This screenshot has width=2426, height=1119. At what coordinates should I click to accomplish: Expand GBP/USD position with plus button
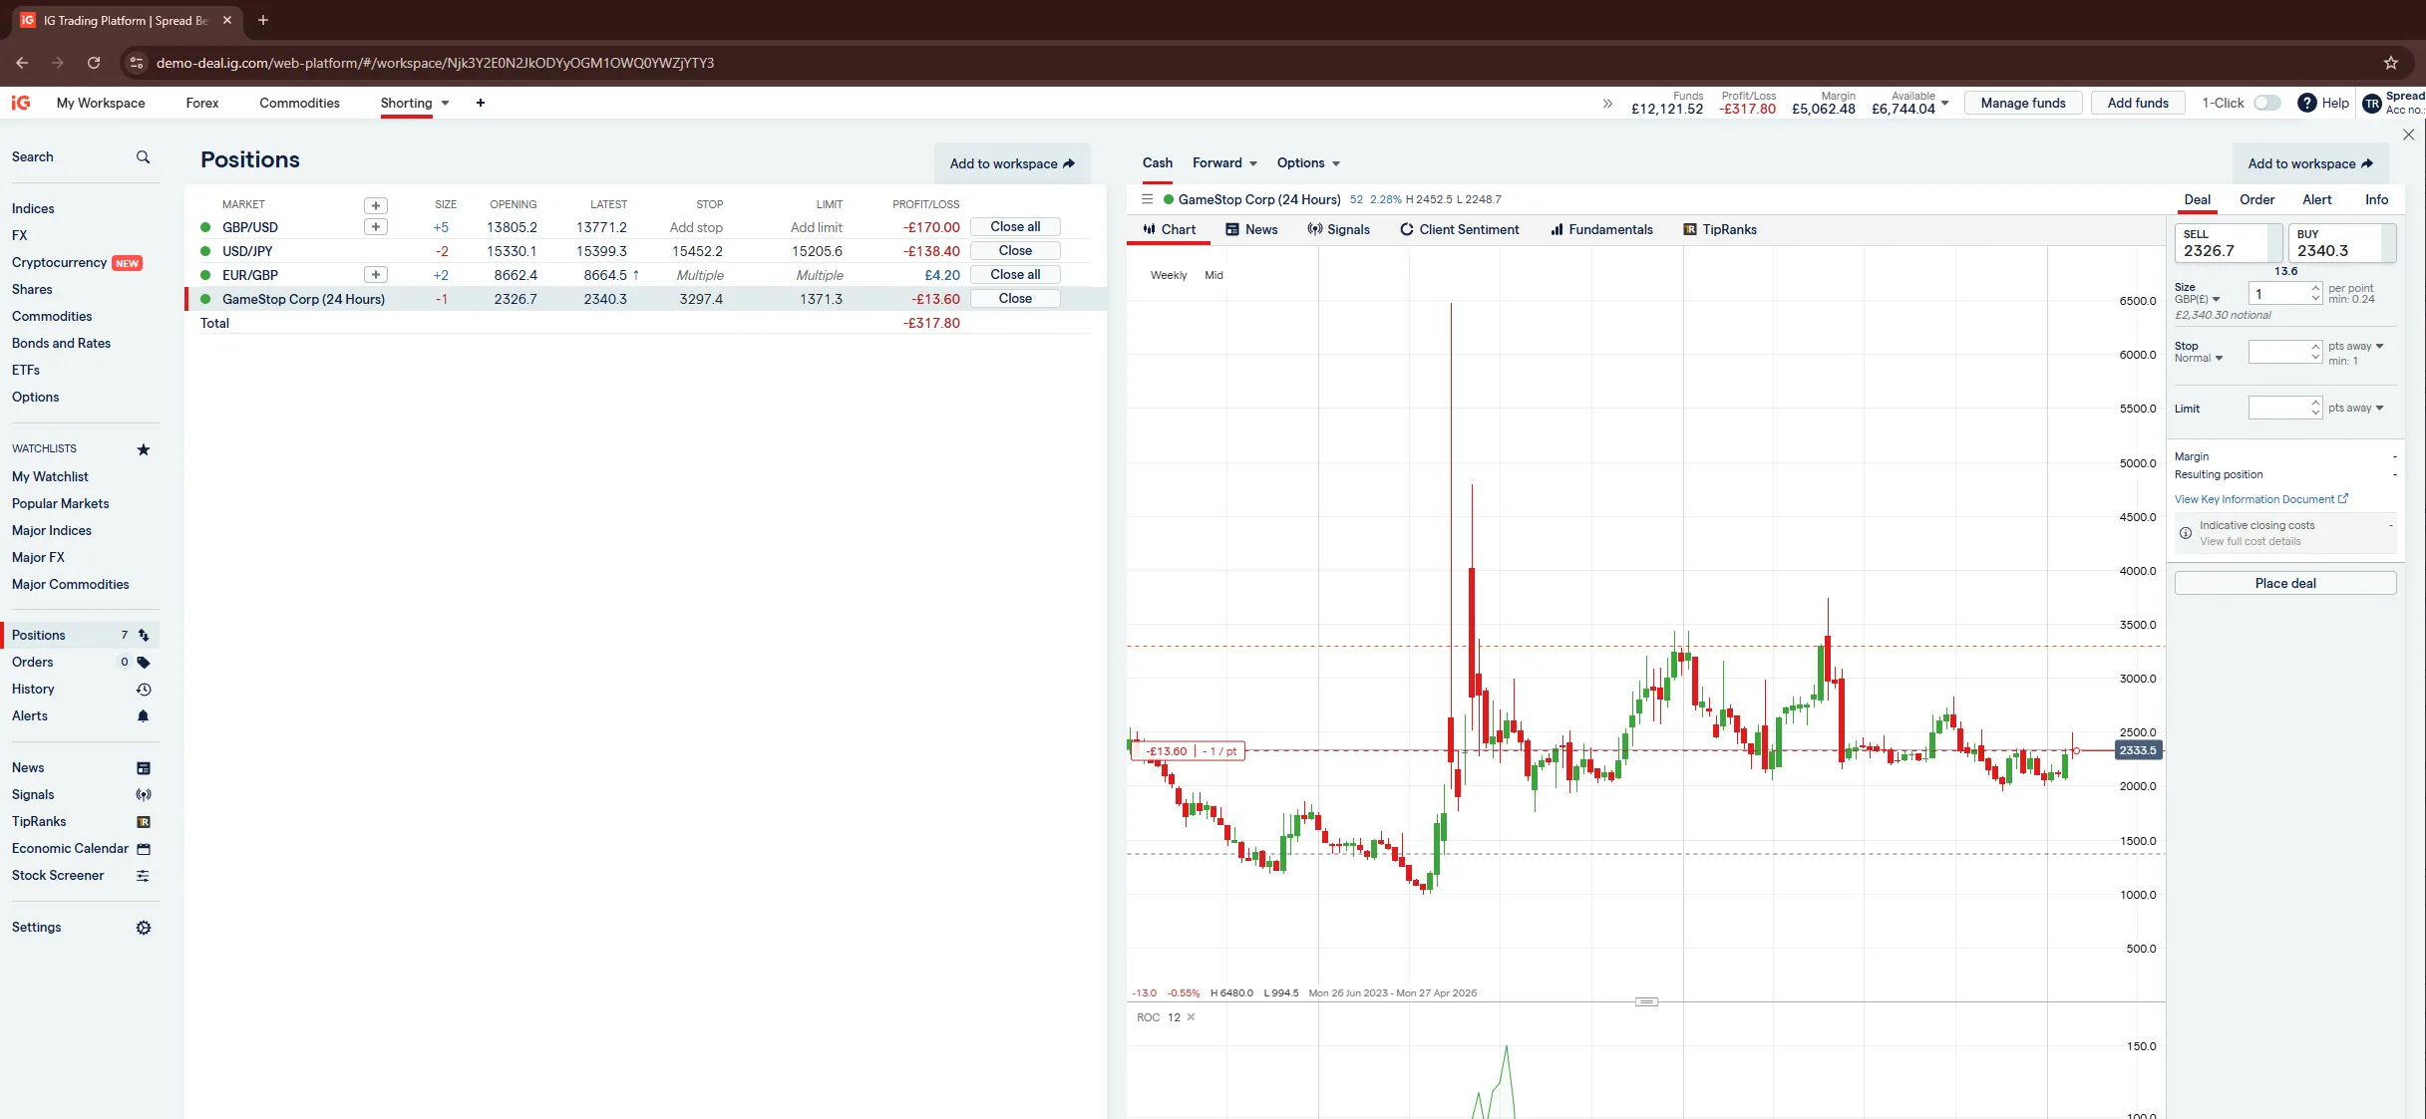coord(375,227)
